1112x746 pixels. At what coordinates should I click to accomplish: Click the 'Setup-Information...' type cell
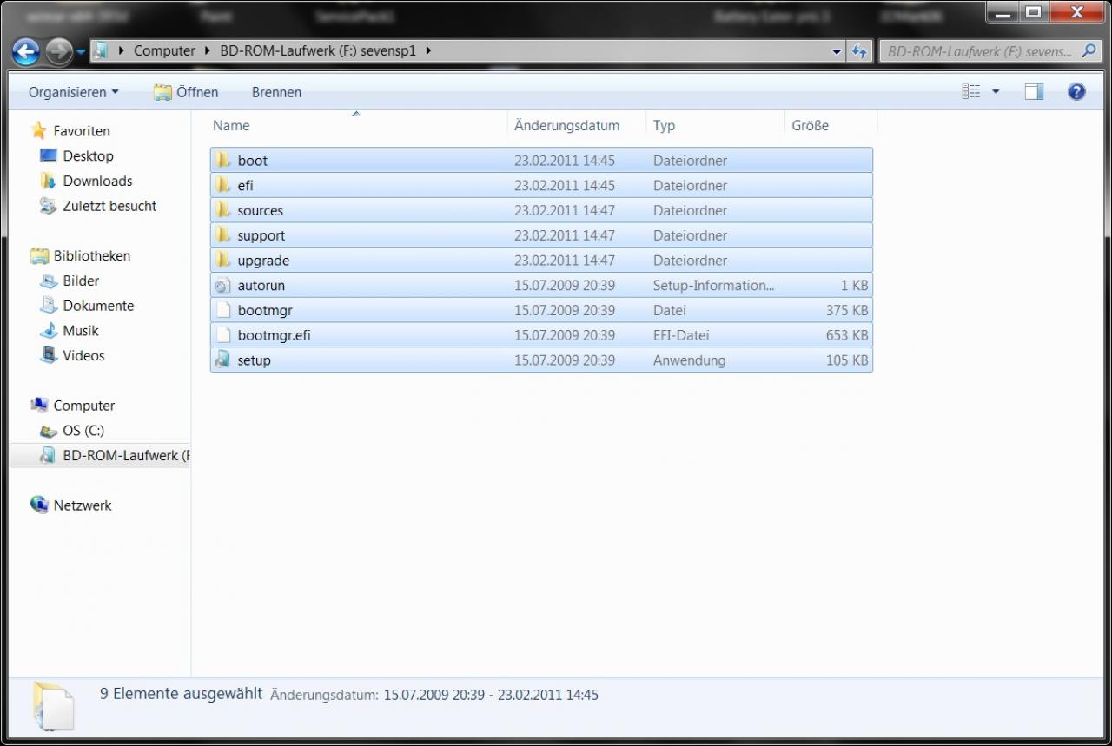click(x=714, y=286)
